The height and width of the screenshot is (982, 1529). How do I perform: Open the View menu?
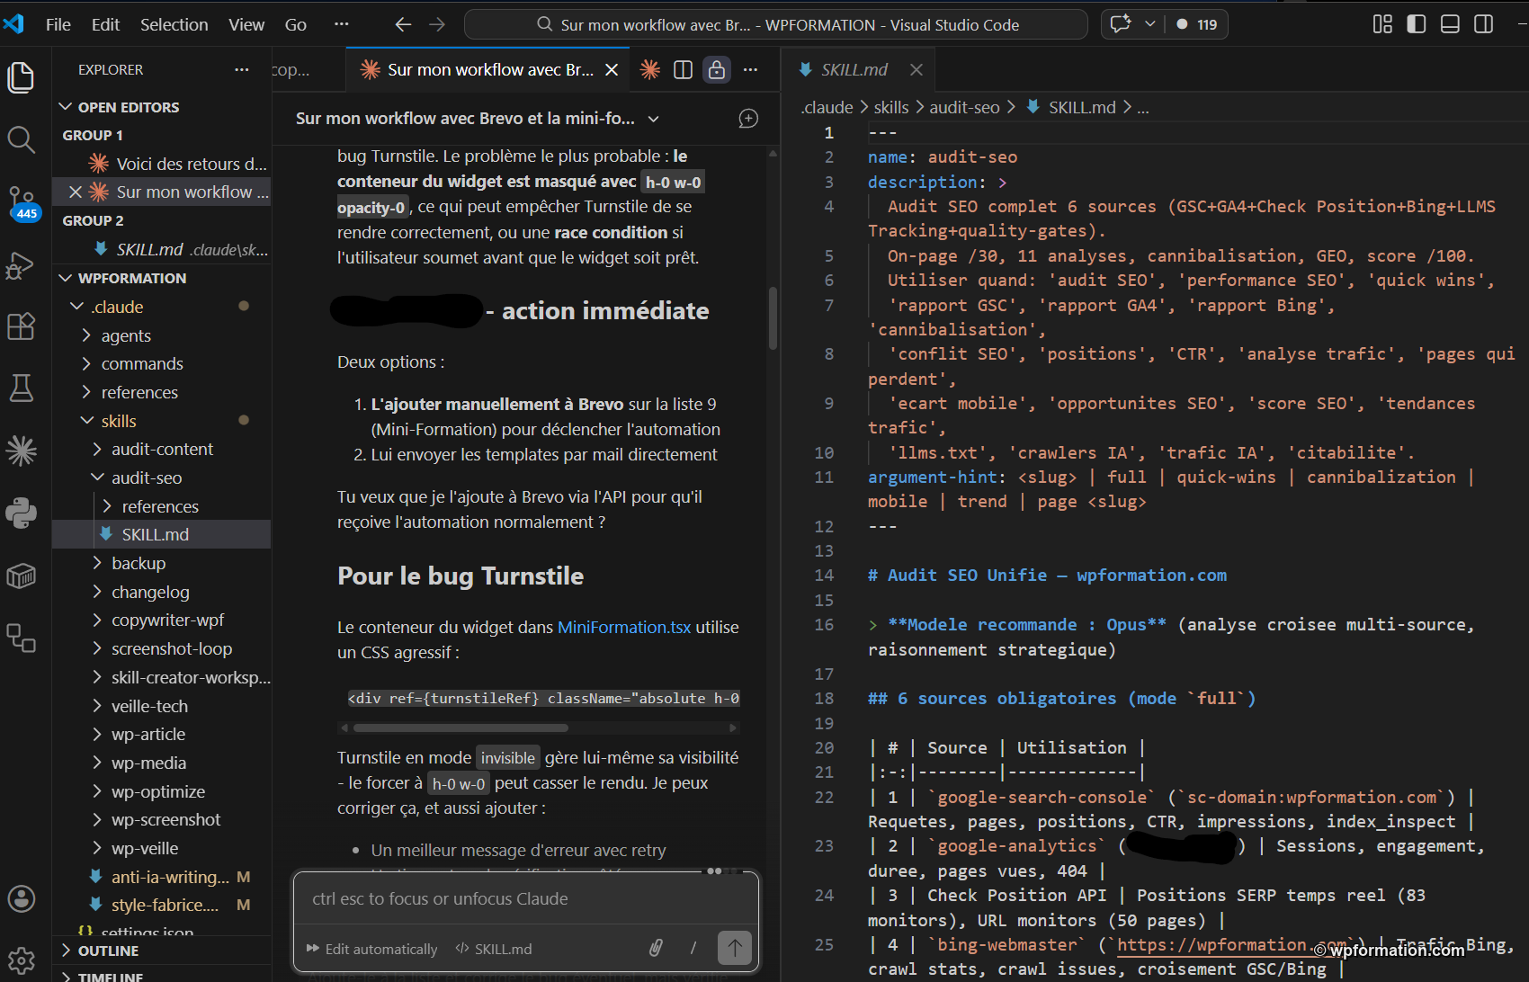tap(246, 24)
